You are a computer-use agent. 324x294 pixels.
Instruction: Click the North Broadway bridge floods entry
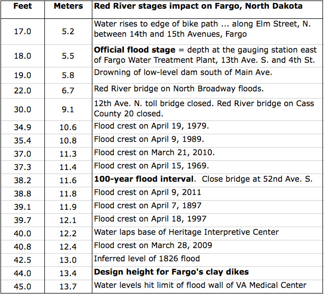coord(179,89)
